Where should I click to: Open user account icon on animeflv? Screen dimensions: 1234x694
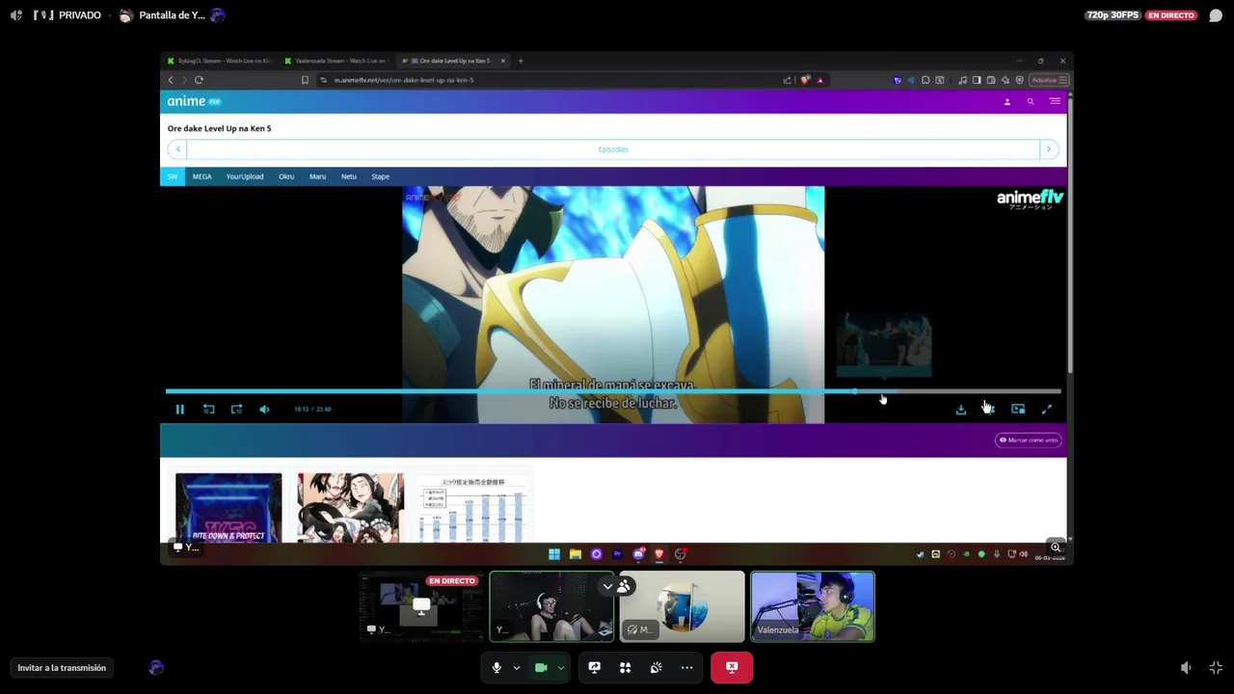1006,101
